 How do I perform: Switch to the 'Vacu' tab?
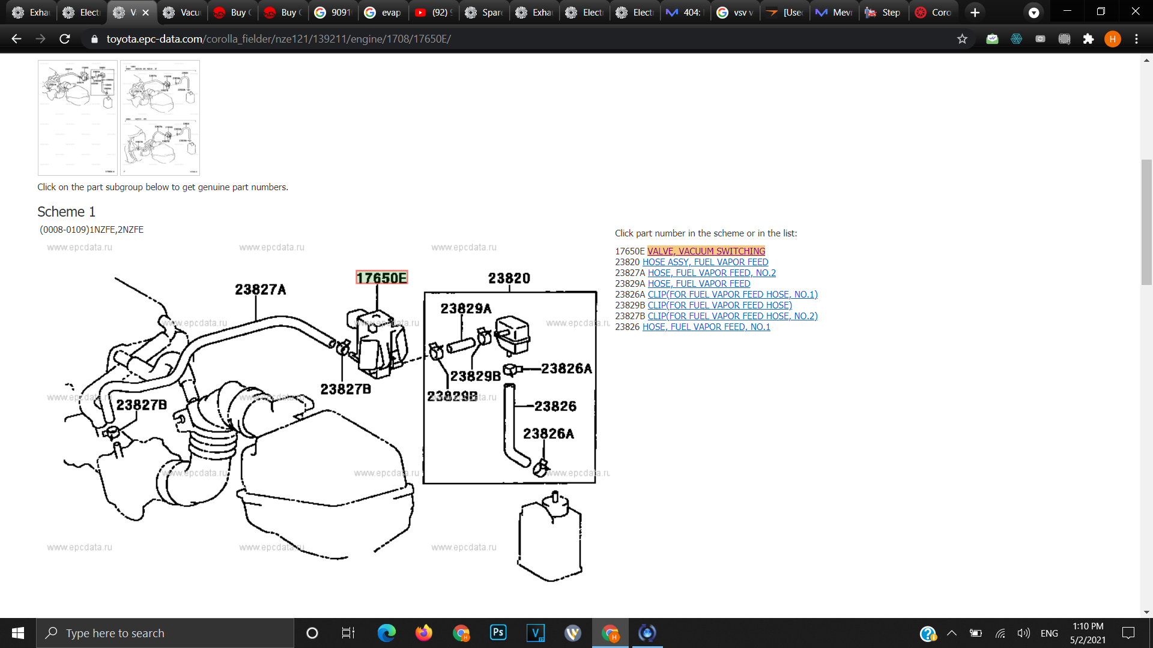point(183,12)
